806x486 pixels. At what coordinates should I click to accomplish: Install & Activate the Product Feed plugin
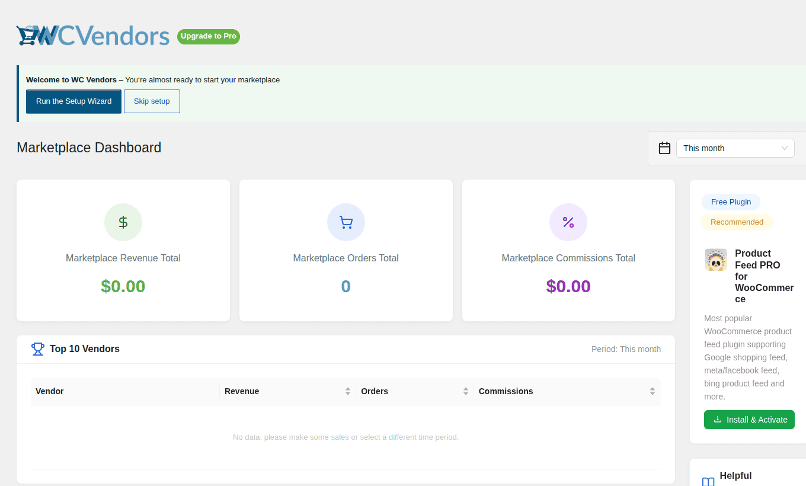coord(749,420)
